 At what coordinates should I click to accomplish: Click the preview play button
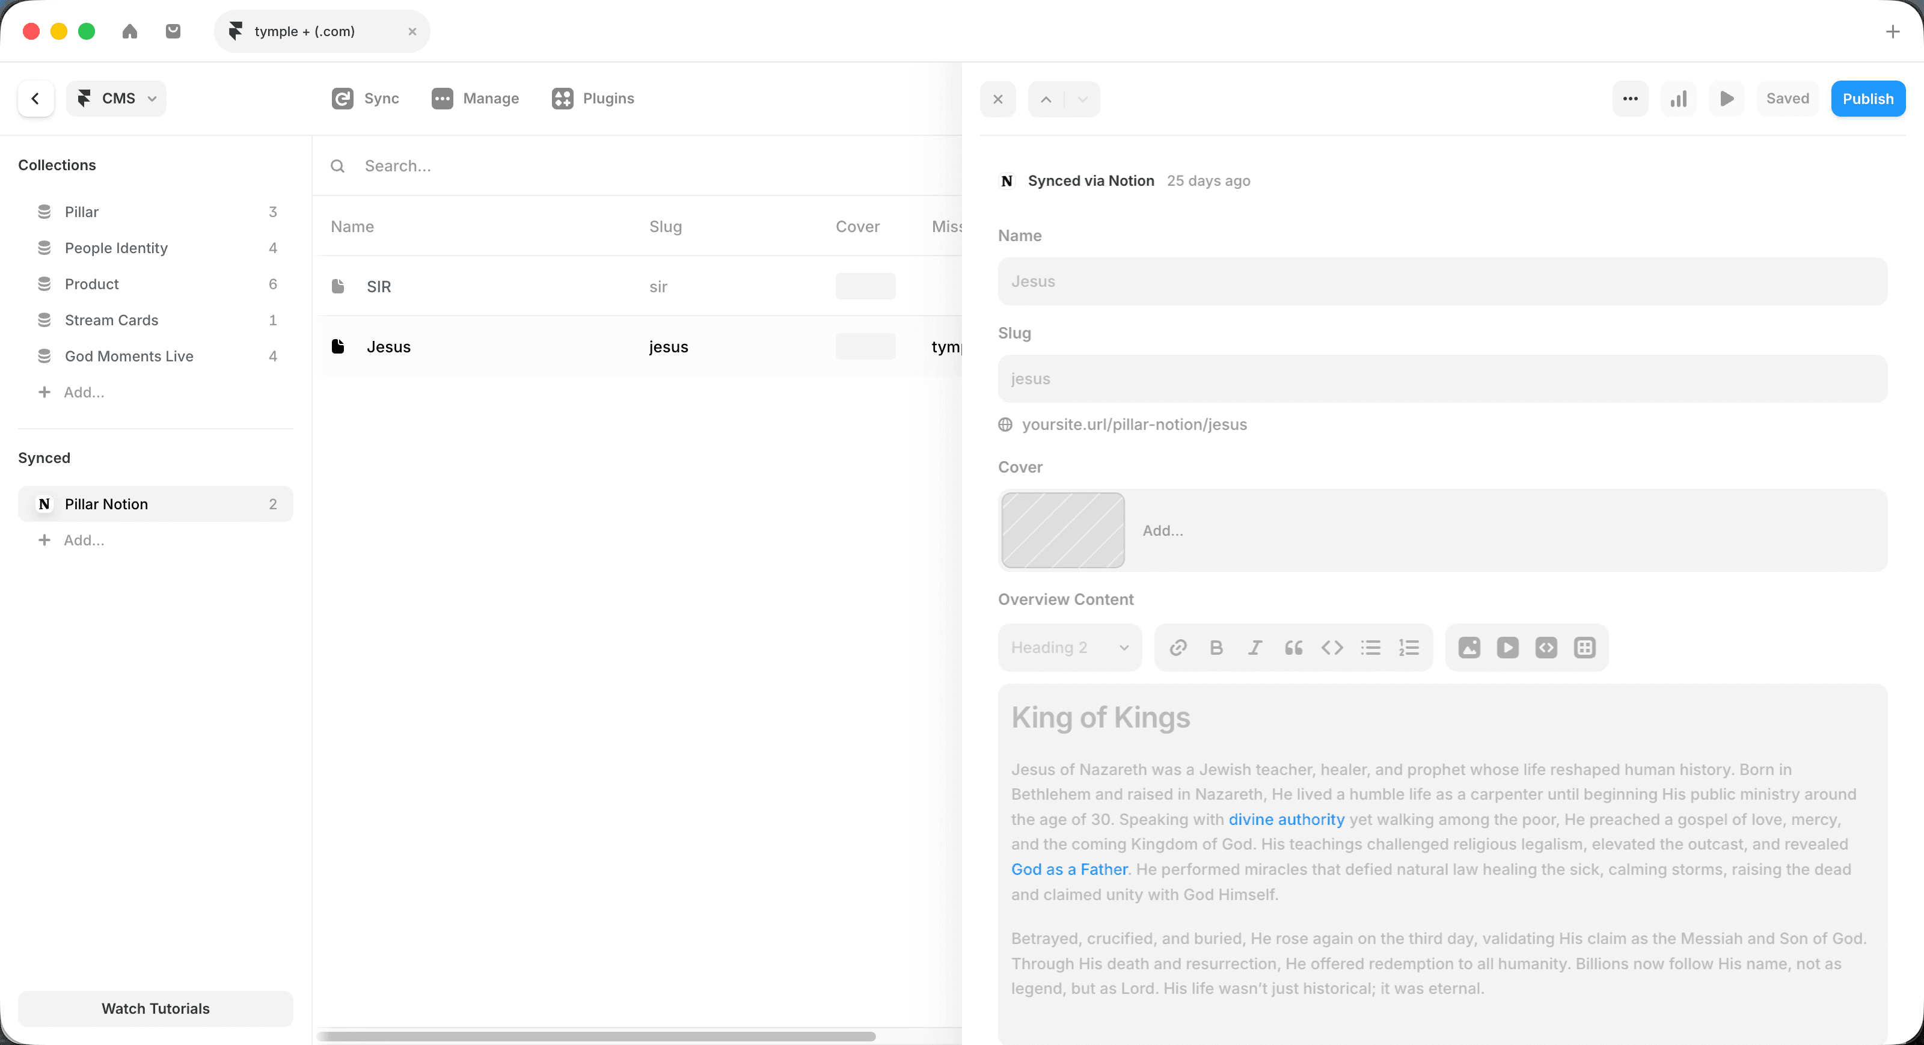1726,99
